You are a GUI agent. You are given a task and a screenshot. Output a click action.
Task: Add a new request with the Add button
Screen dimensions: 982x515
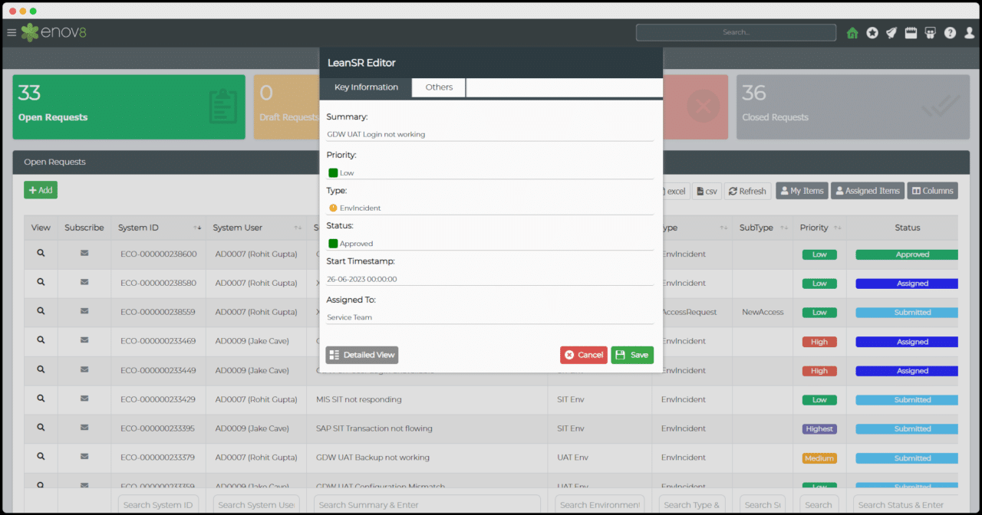pyautogui.click(x=40, y=190)
